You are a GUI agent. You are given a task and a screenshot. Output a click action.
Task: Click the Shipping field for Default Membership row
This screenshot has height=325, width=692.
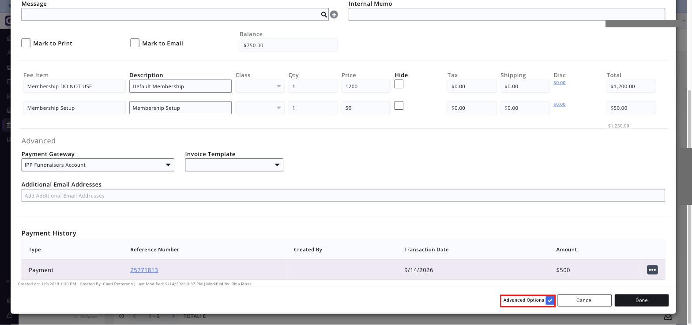[525, 86]
